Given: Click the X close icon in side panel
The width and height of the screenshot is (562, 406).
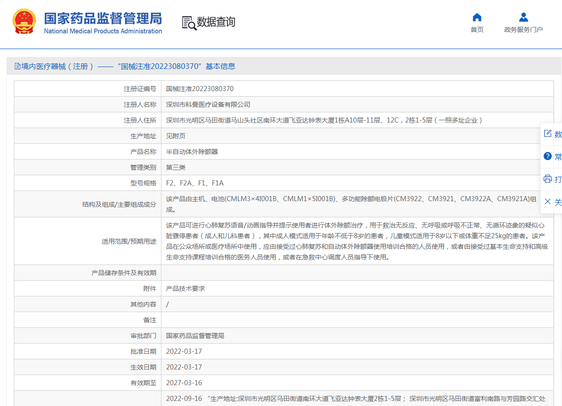Looking at the screenshot, I should click(x=548, y=202).
